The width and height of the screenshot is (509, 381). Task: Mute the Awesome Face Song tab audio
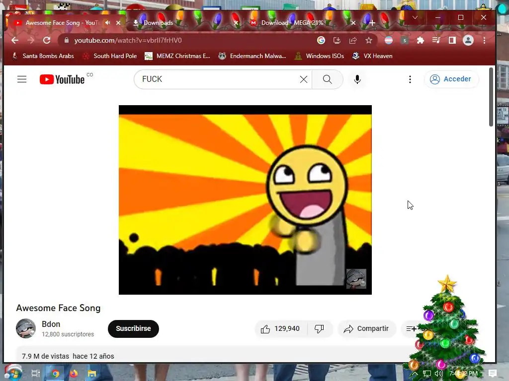(x=107, y=23)
